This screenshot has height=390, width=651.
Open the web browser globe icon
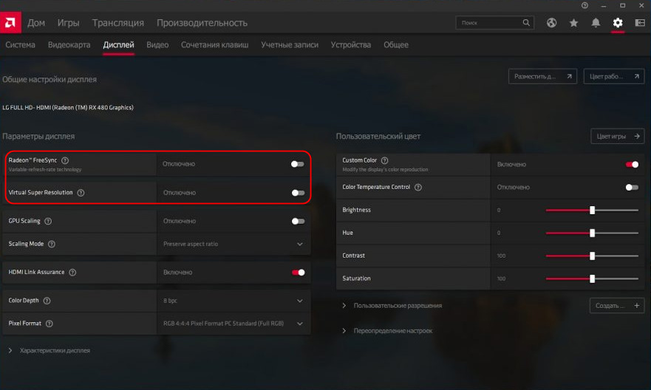point(551,23)
